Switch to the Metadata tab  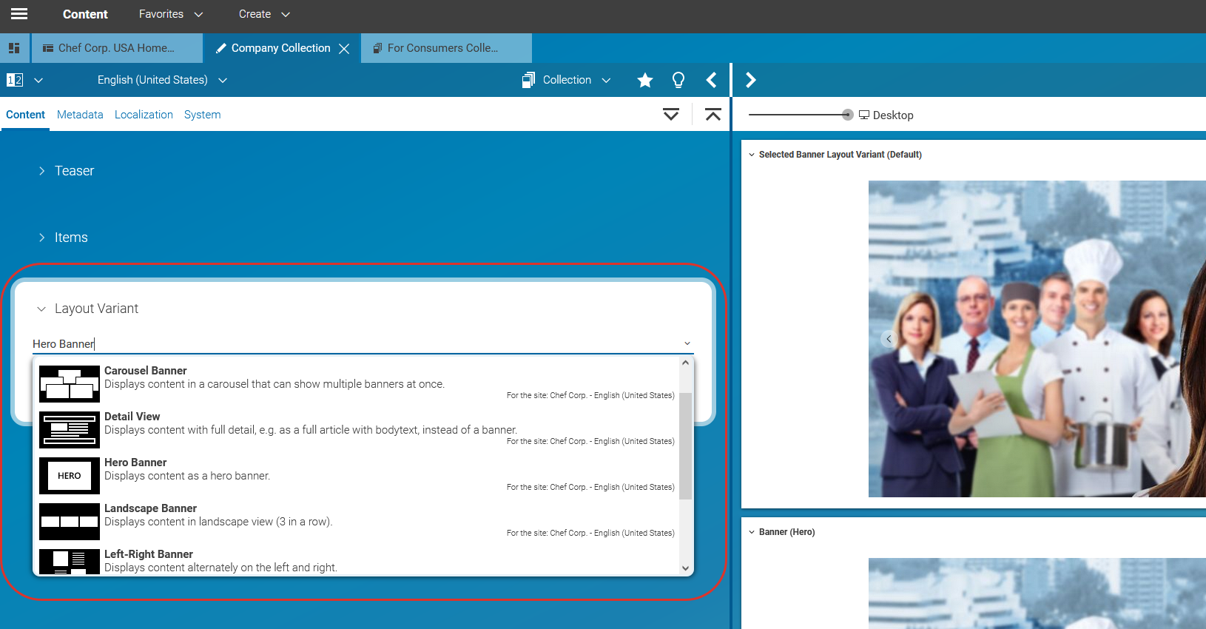(x=80, y=115)
